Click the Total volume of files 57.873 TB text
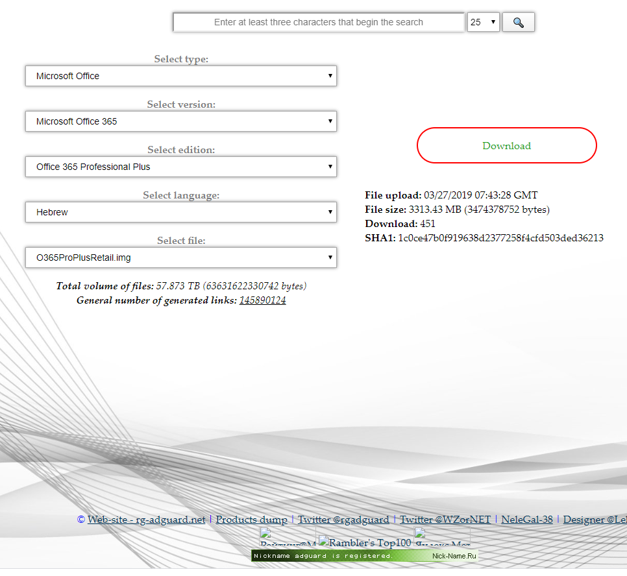Image resolution: width=627 pixels, height=576 pixels. coord(181,286)
